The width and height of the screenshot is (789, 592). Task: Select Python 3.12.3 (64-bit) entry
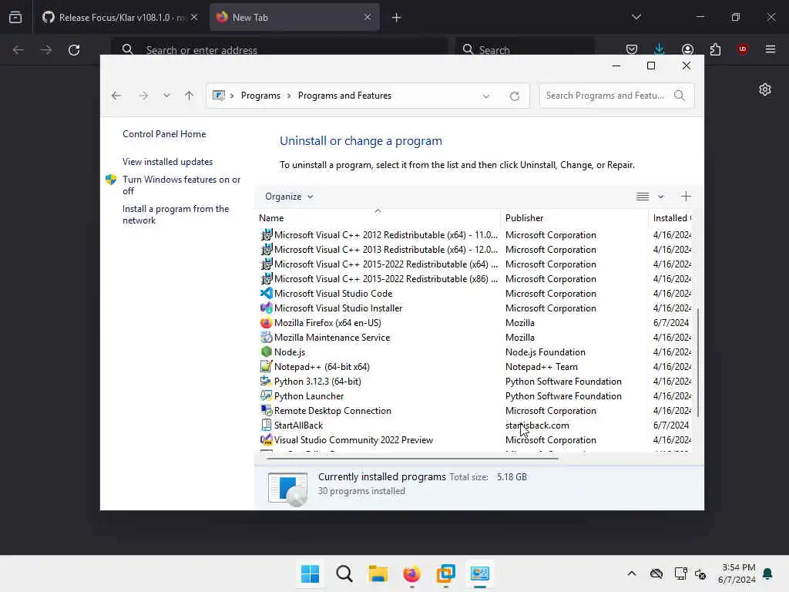pyautogui.click(x=317, y=381)
